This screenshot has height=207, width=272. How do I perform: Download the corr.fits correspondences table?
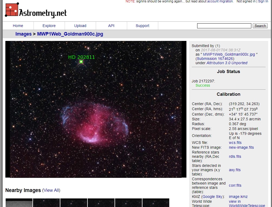(x=235, y=185)
